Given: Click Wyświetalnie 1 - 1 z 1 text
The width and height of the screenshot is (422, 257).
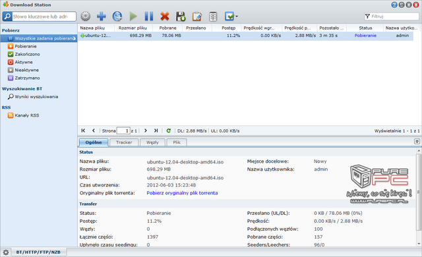Looking at the screenshot, I should click(x=397, y=131).
